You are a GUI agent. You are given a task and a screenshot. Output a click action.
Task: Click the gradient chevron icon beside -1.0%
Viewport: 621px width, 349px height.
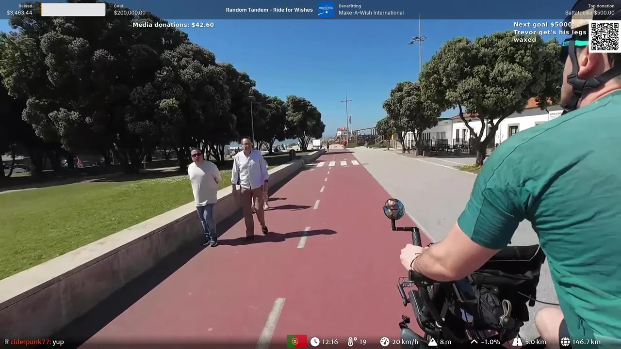[x=474, y=342]
